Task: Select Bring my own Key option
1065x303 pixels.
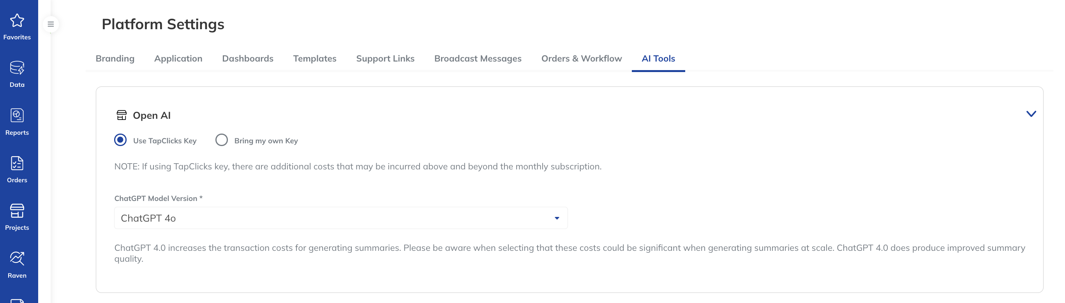Action: coord(222,140)
